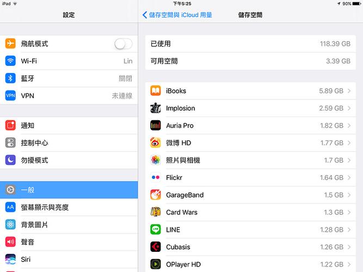Tap the Sounds (聲音) speaker icon
This screenshot has height=272, width=363.
[x=10, y=242]
